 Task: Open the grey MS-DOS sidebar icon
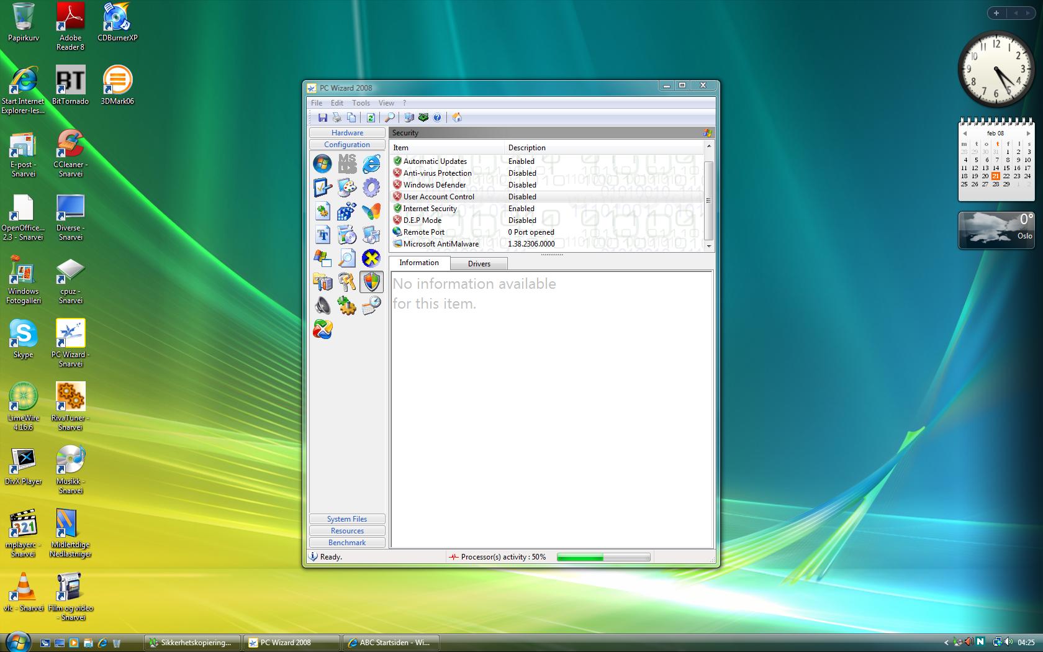tap(347, 164)
